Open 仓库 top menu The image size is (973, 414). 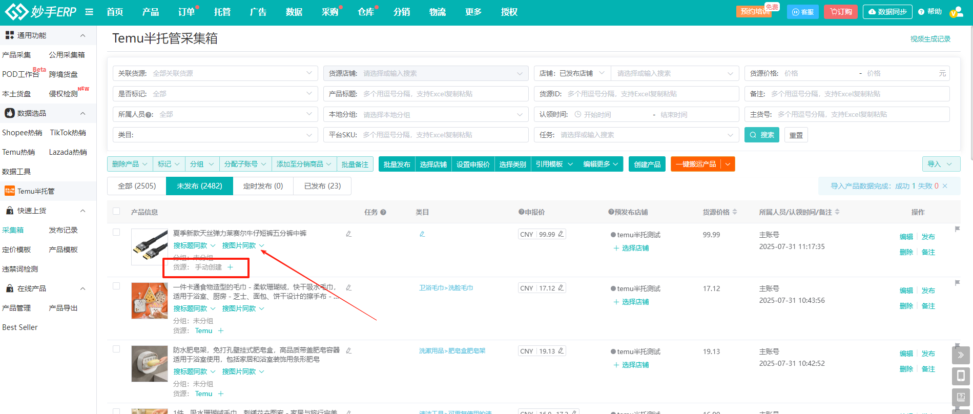click(x=366, y=12)
